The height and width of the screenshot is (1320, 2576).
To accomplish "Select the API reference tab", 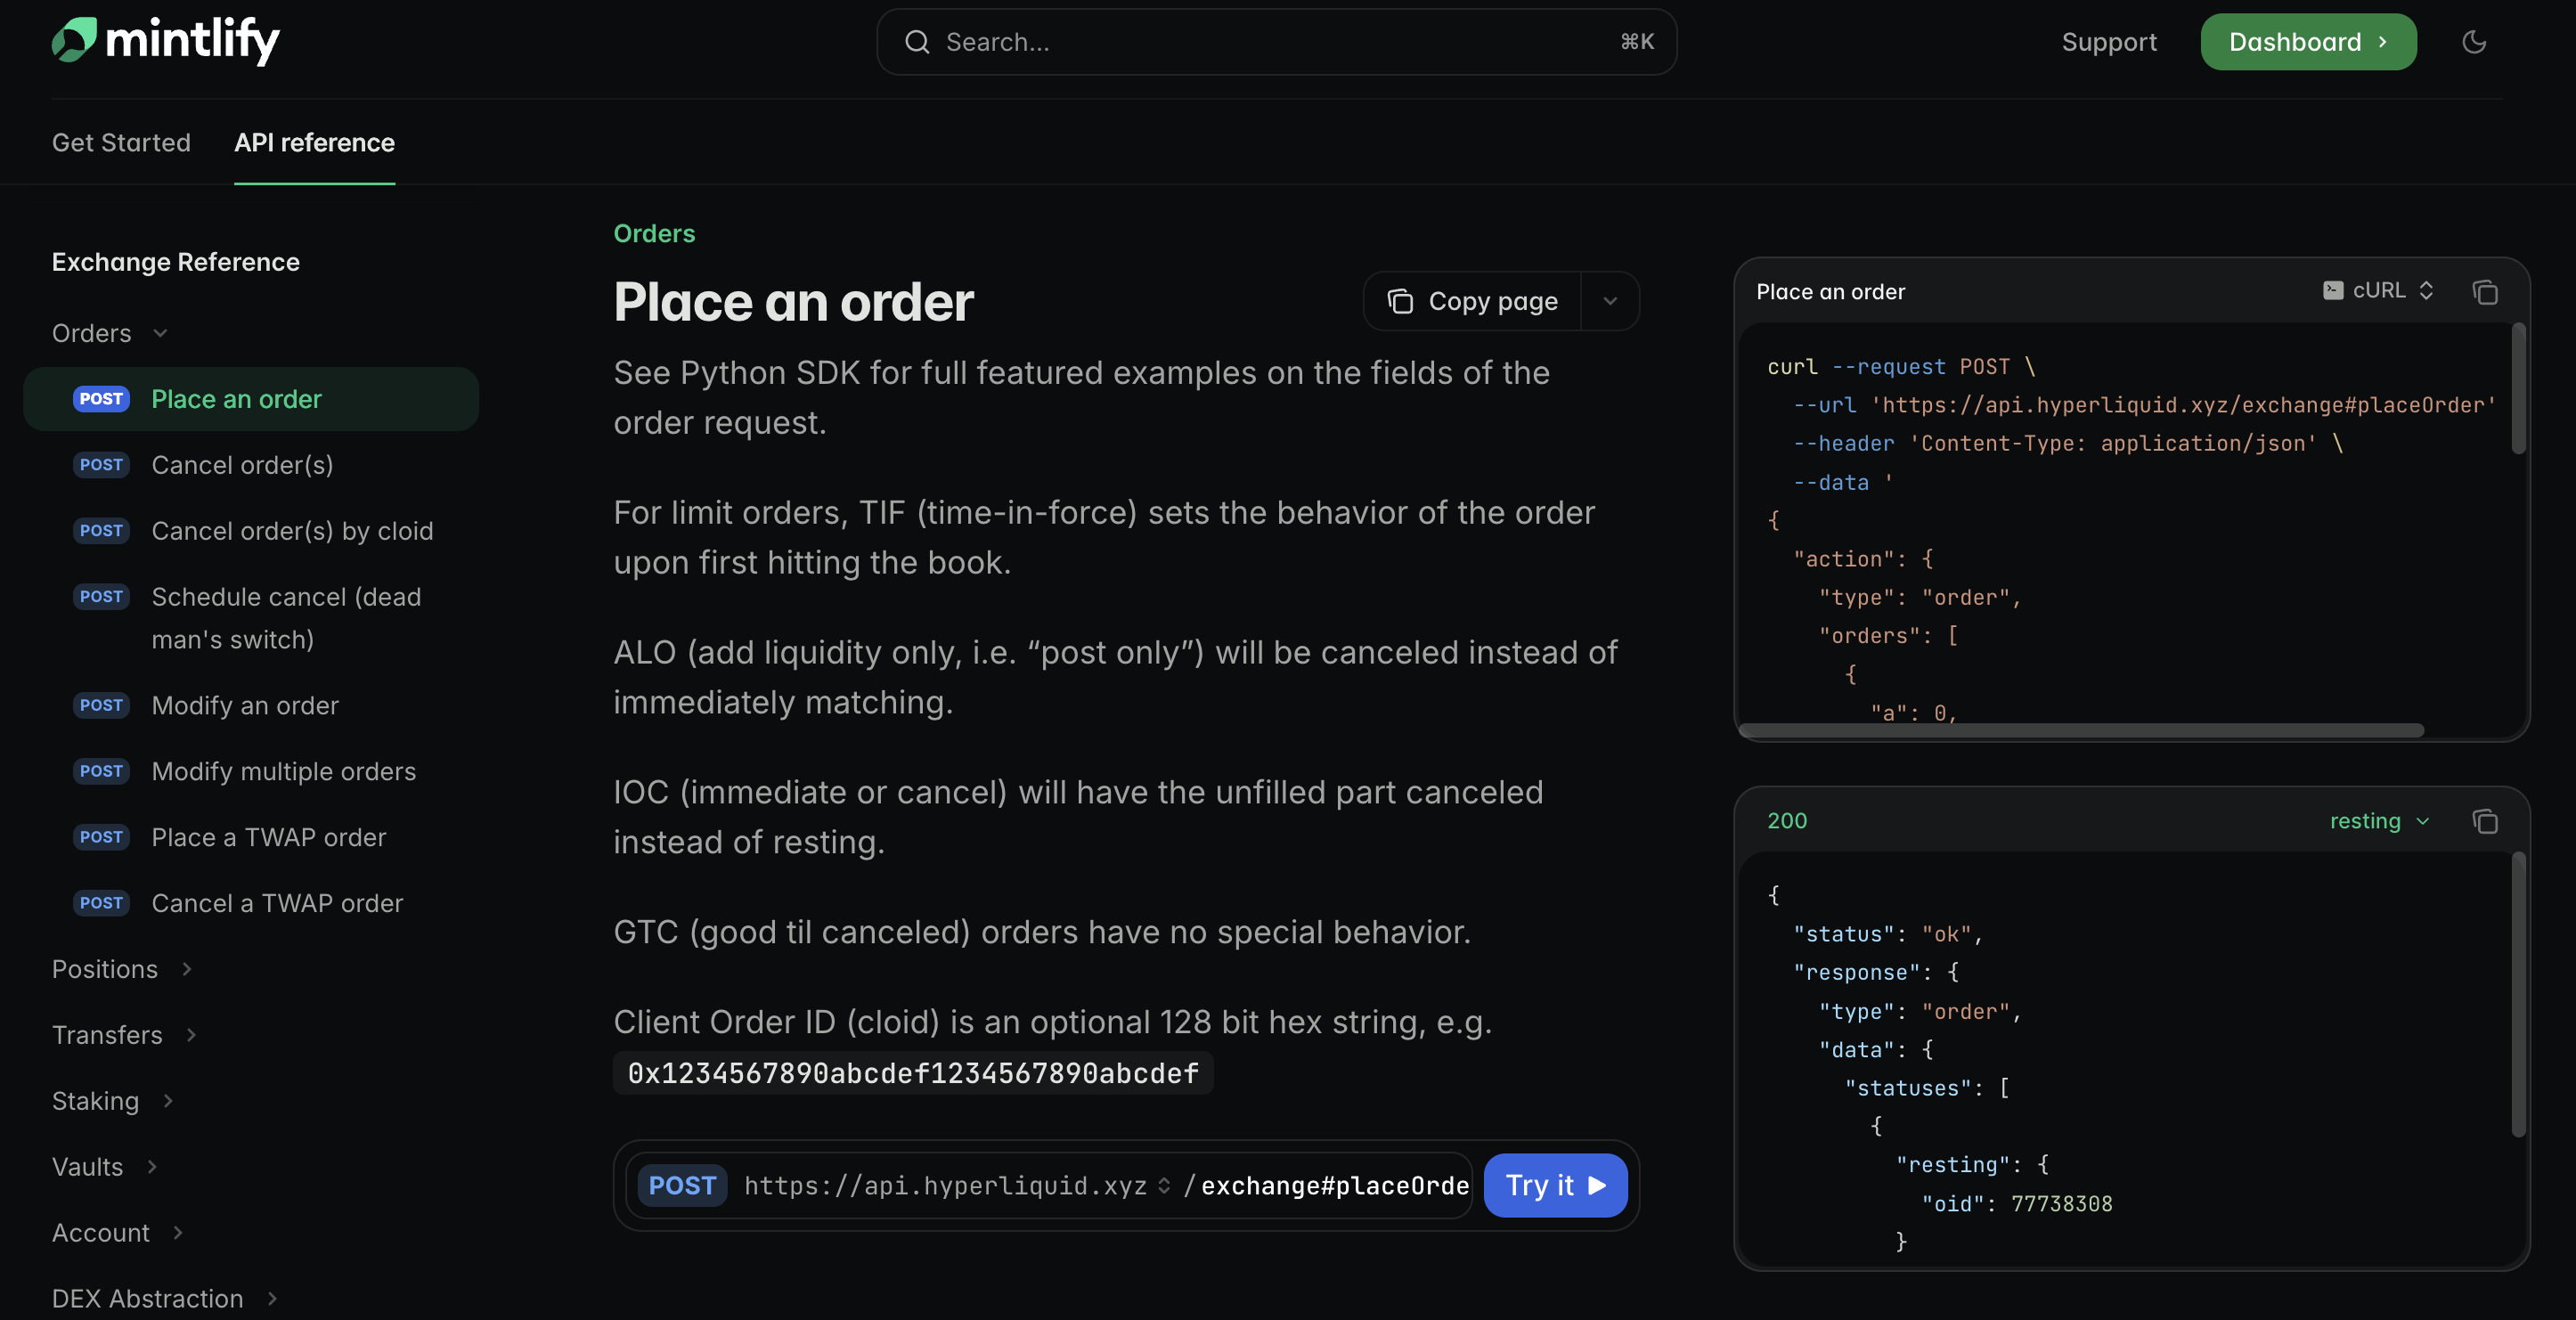I will [x=314, y=143].
